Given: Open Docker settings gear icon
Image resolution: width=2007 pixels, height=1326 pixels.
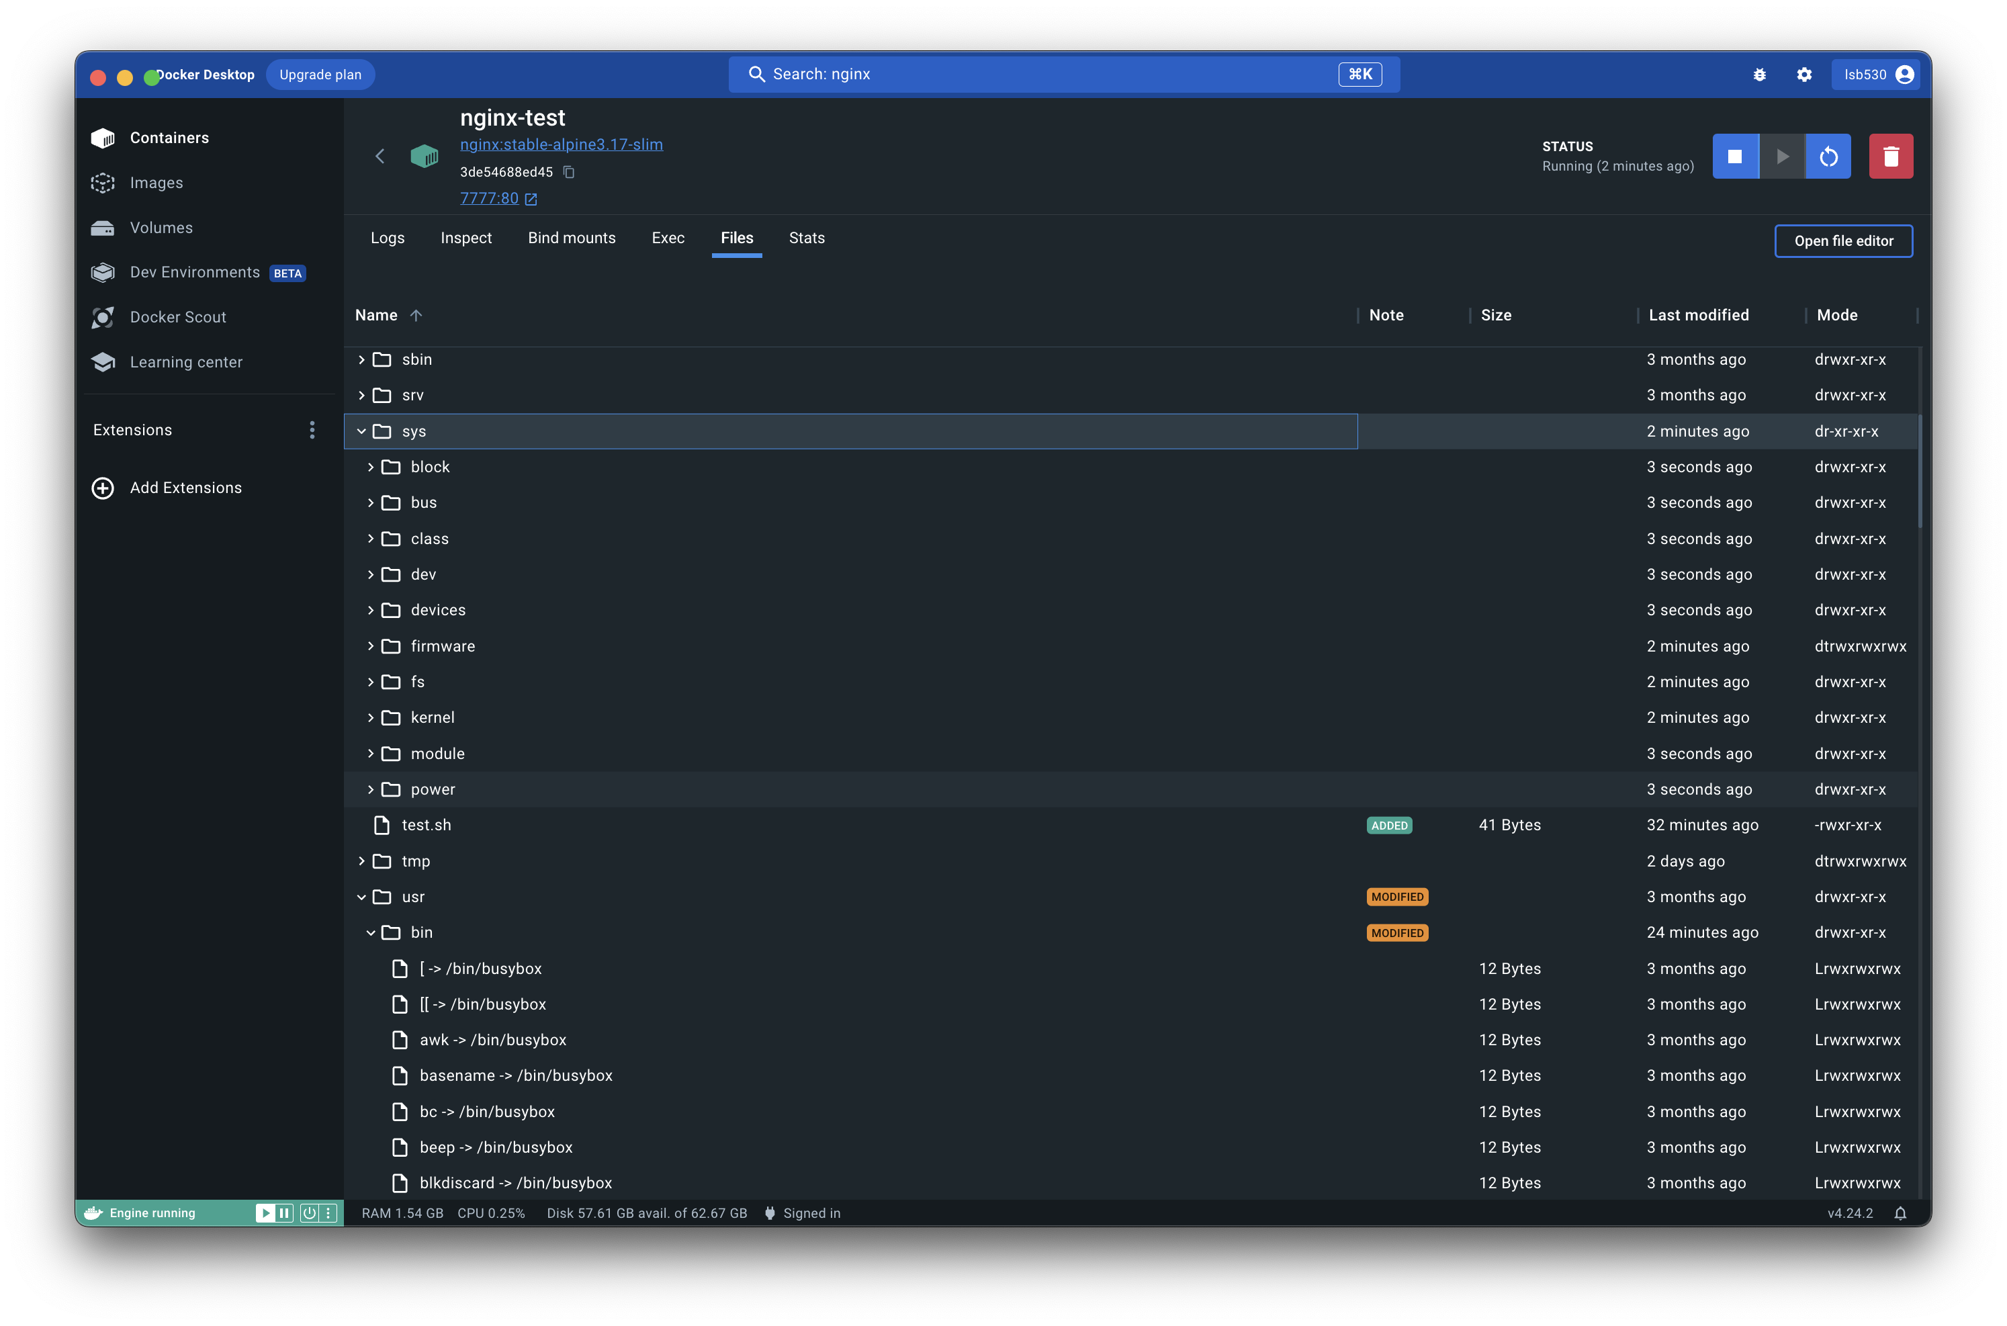Looking at the screenshot, I should (x=1804, y=75).
